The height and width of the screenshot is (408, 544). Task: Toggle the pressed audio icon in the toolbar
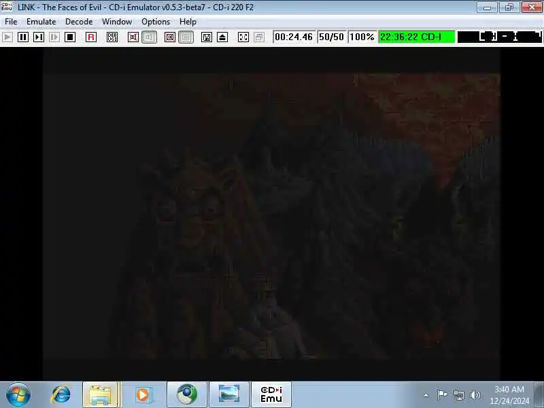tap(149, 37)
